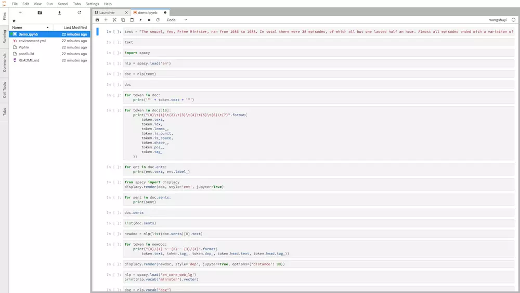Select postBuild in the file list

click(50, 54)
